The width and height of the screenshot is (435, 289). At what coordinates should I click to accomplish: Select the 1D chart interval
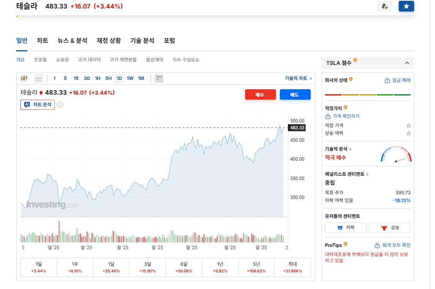pos(119,78)
